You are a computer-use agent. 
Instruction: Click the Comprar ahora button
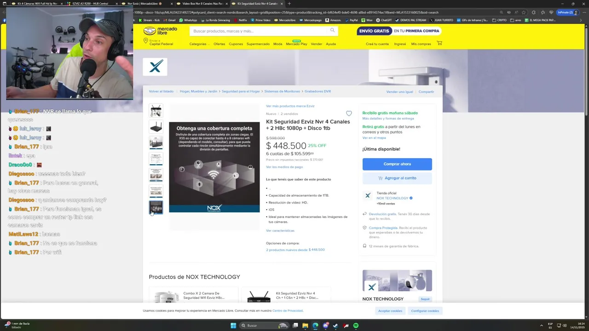[397, 164]
